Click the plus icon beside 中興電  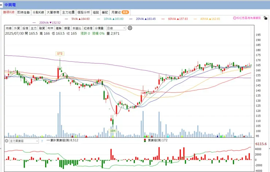pos(1,5)
